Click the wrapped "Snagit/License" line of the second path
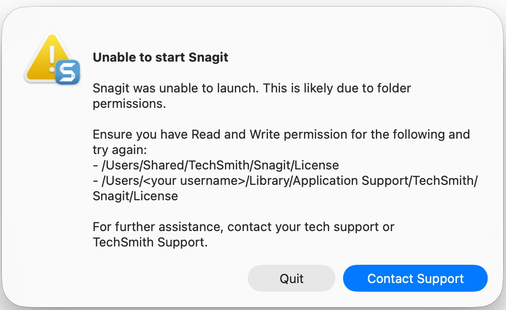 tap(135, 196)
